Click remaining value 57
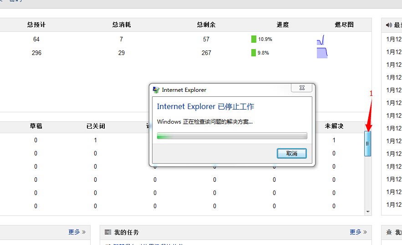The width and height of the screenshot is (402, 245). pyautogui.click(x=206, y=39)
